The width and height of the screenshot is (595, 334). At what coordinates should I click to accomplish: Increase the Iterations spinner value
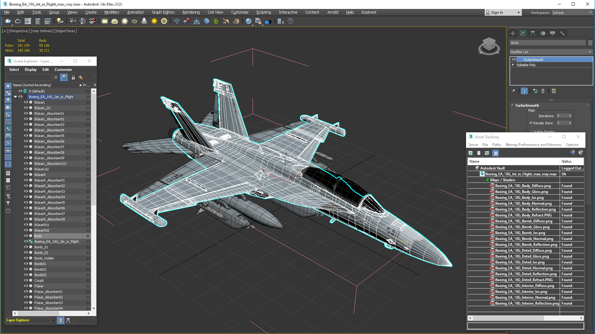[x=570, y=115]
